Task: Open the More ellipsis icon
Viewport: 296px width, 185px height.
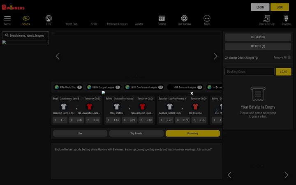Action: [207, 18]
